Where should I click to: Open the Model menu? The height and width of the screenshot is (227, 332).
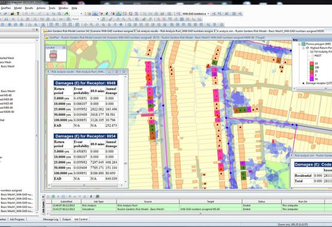(18, 8)
